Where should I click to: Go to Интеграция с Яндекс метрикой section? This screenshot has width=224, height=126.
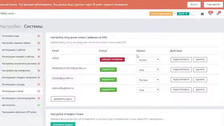pos(19,77)
